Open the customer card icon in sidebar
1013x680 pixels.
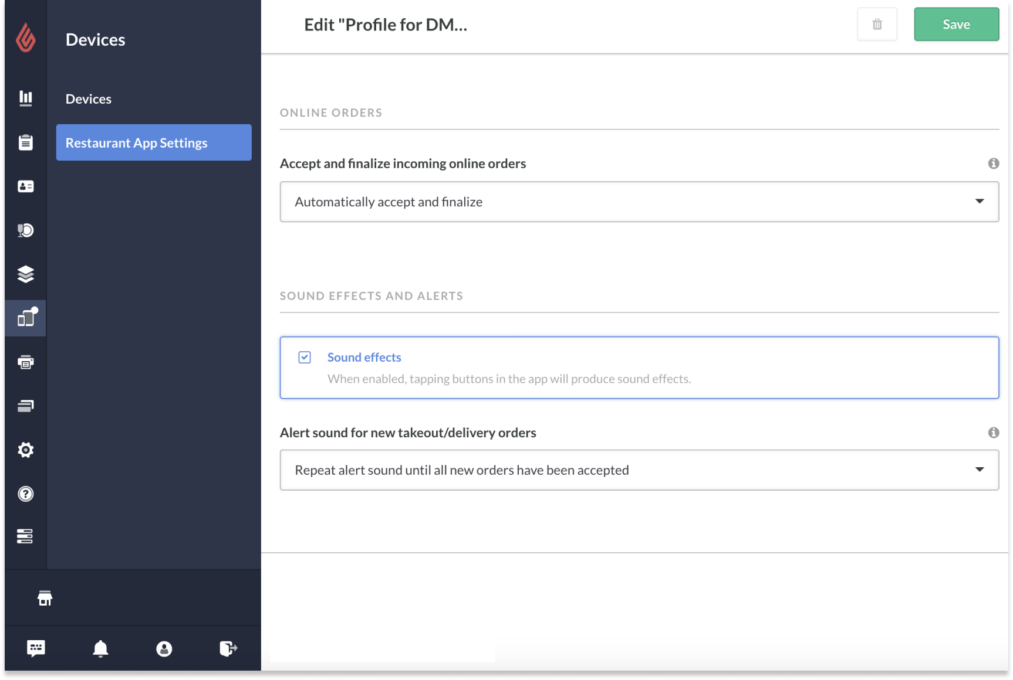[25, 186]
